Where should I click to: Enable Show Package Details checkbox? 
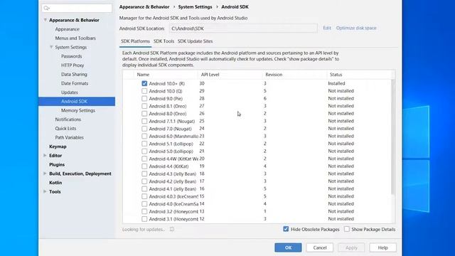click(347, 229)
